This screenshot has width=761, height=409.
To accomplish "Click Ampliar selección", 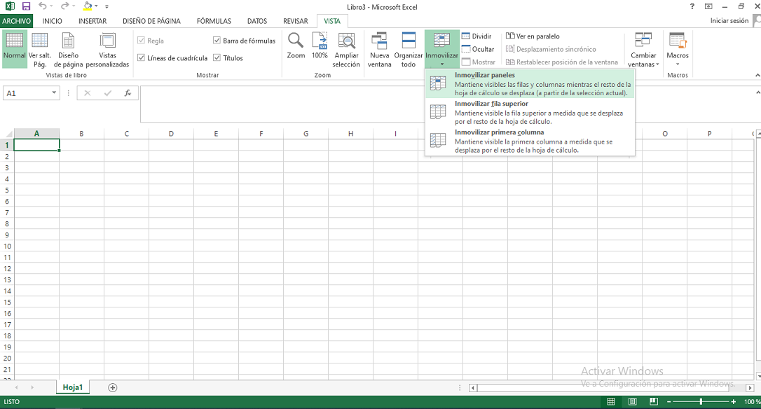I will 346,49.
